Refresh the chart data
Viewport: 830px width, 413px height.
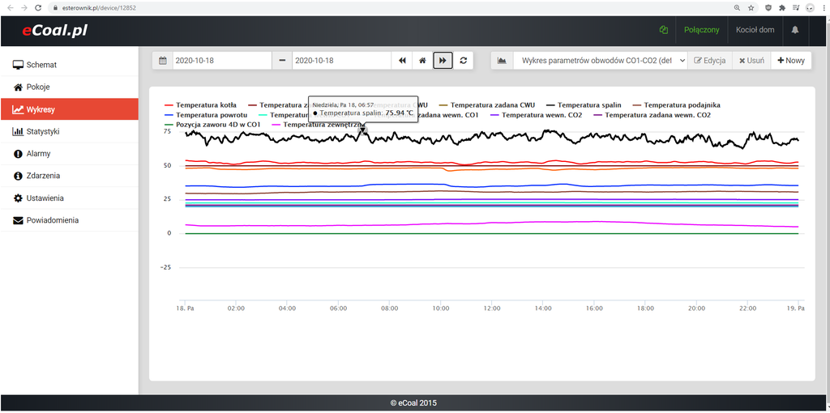(x=463, y=61)
